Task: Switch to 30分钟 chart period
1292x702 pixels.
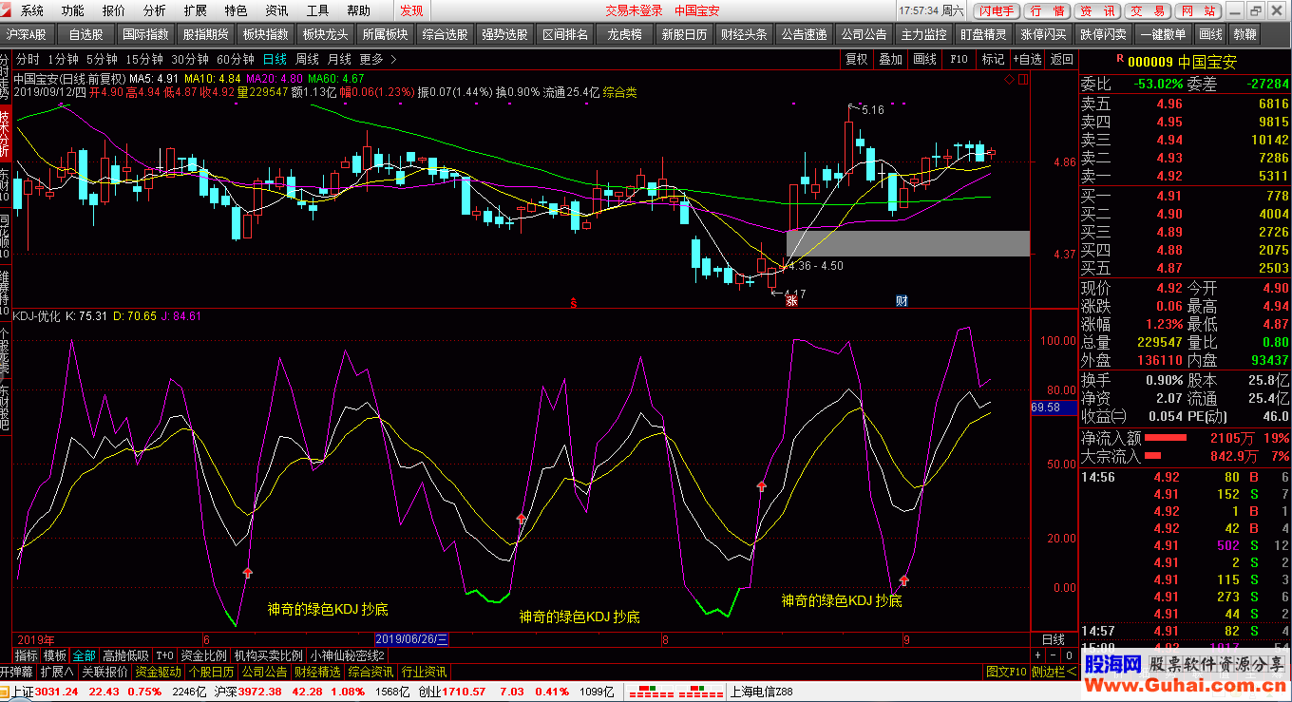Action: click(x=190, y=59)
